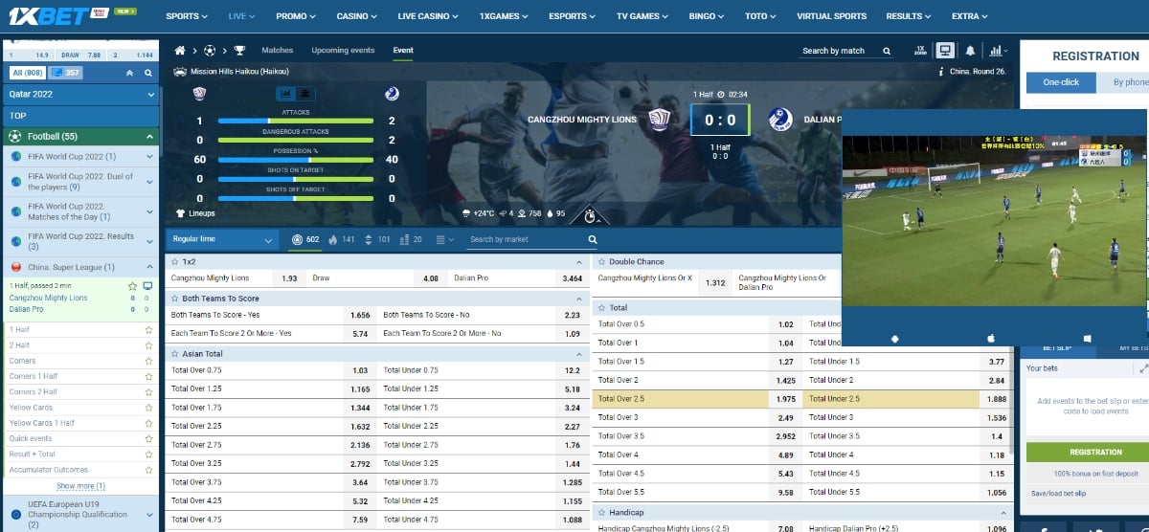The height and width of the screenshot is (532, 1149).
Task: Click the notification bell icon
Action: point(971,51)
